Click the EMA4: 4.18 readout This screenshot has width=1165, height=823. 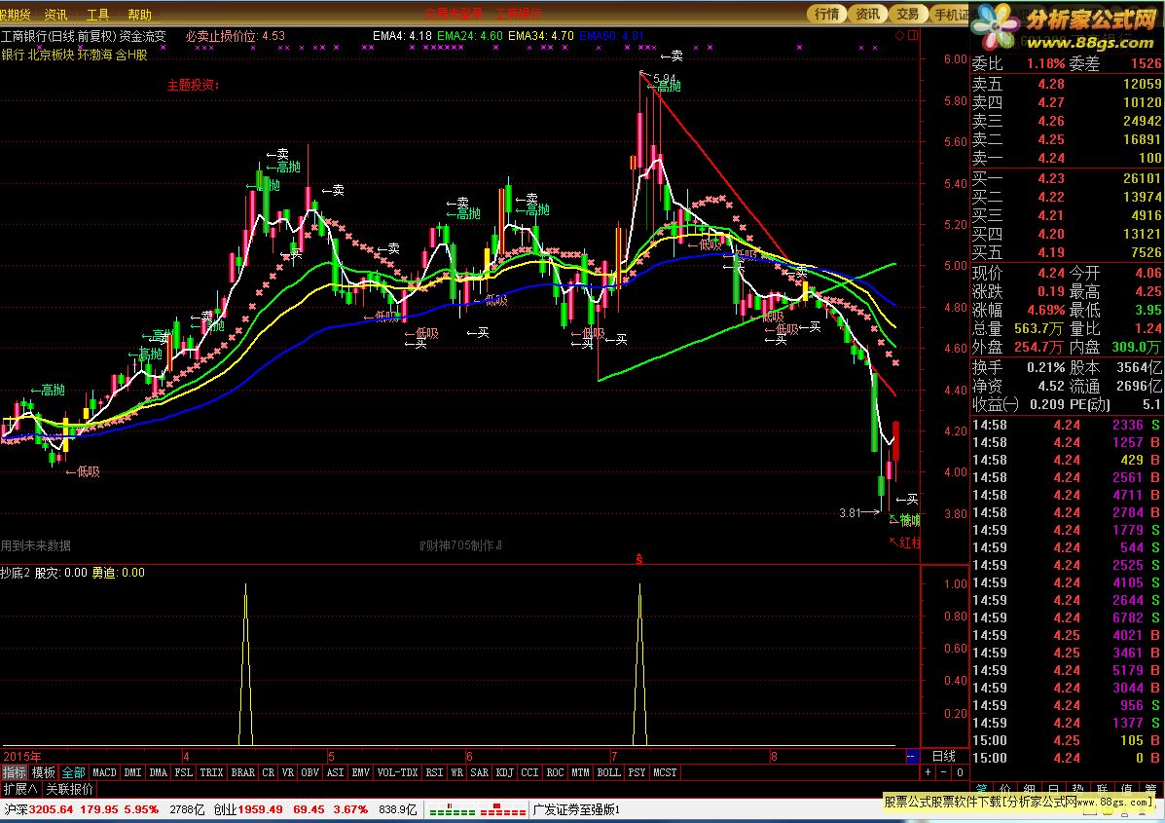(x=402, y=36)
